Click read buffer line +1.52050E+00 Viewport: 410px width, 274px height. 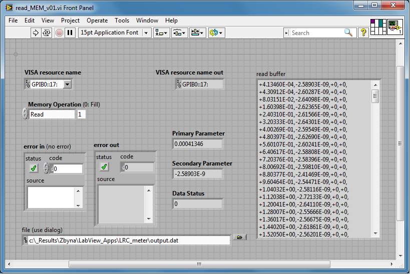tap(303, 234)
